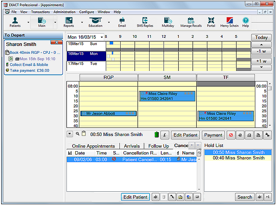The image size is (276, 205).
Task: Switch to the Follow Up tab
Action: click(x=158, y=146)
